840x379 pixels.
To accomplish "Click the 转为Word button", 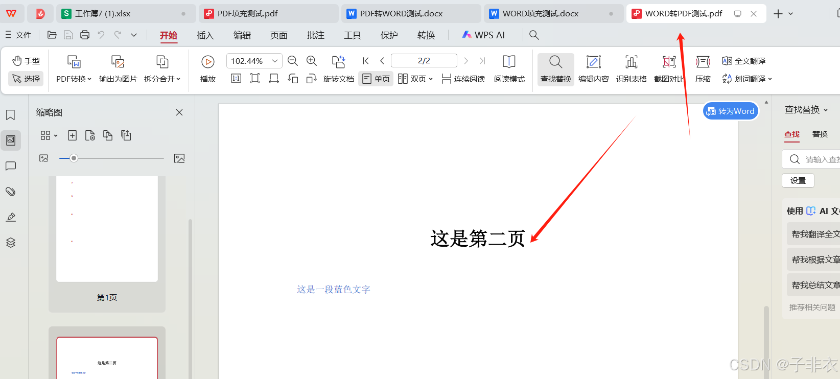I will [x=731, y=111].
